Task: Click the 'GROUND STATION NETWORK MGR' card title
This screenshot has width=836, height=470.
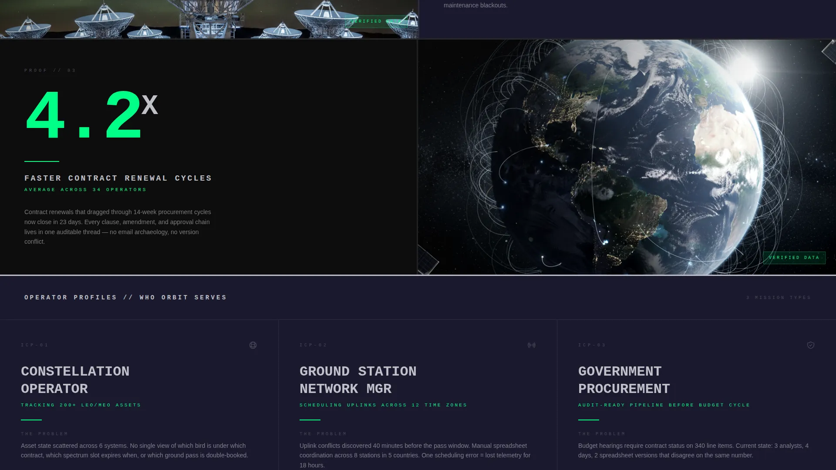Action: 358,380
